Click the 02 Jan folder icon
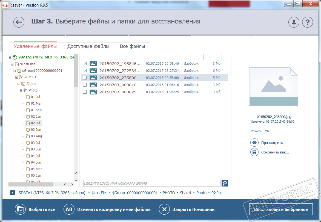Screen dimensions: 321x222 pos(28,117)
